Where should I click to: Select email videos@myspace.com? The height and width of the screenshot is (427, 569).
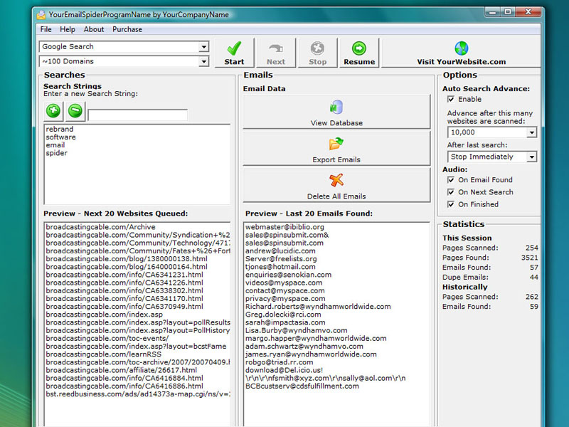[x=283, y=283]
